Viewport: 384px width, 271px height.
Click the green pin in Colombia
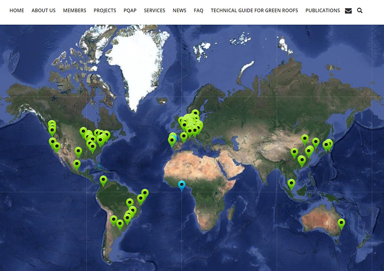(x=103, y=180)
